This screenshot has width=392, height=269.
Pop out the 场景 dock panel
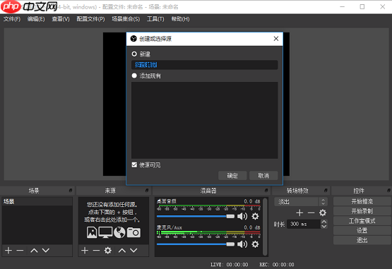[x=71, y=191]
